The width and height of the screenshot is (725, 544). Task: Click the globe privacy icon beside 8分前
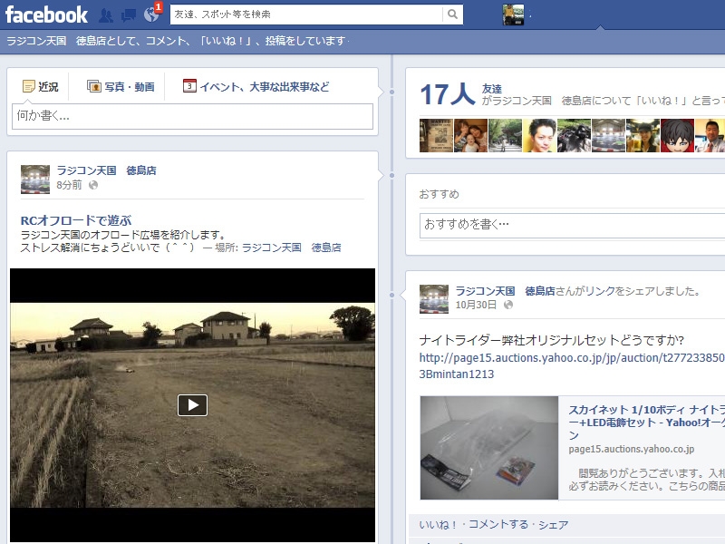coord(92,185)
